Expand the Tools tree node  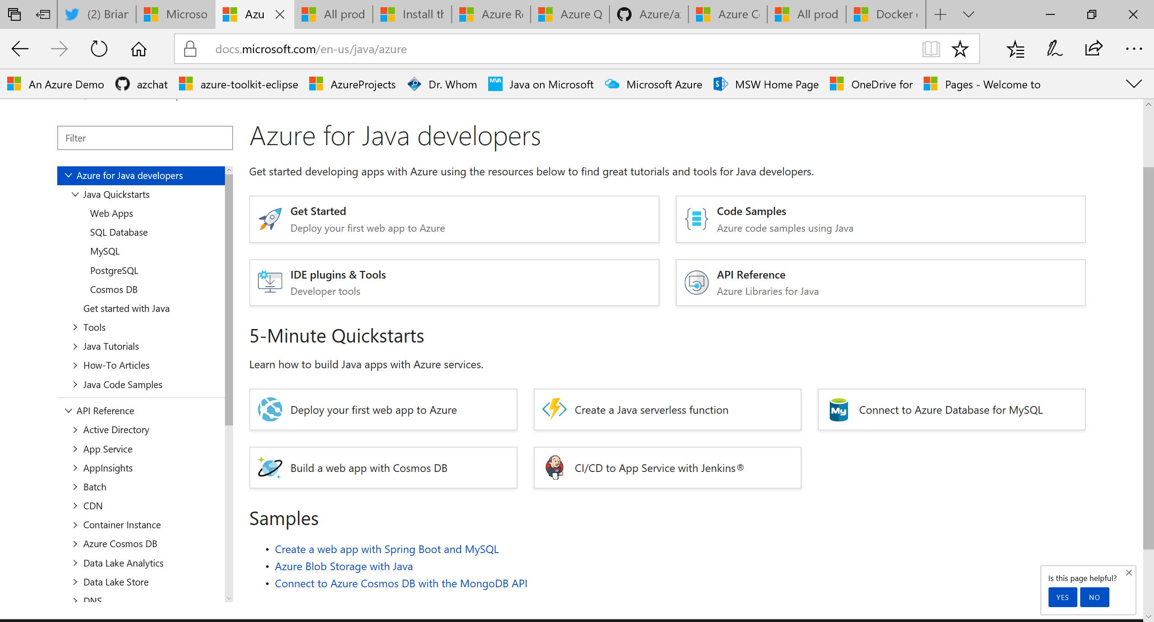click(x=75, y=327)
